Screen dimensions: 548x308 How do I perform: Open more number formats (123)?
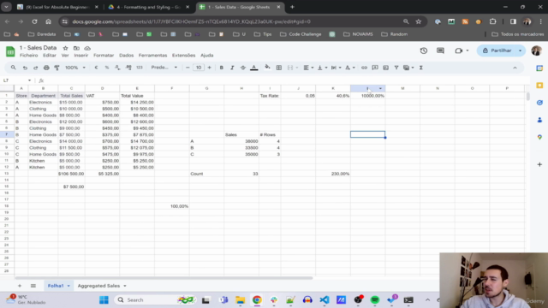pyautogui.click(x=140, y=68)
